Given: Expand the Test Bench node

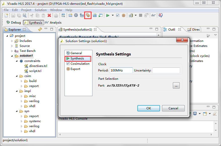Looking at the screenshot, I should [12, 51].
